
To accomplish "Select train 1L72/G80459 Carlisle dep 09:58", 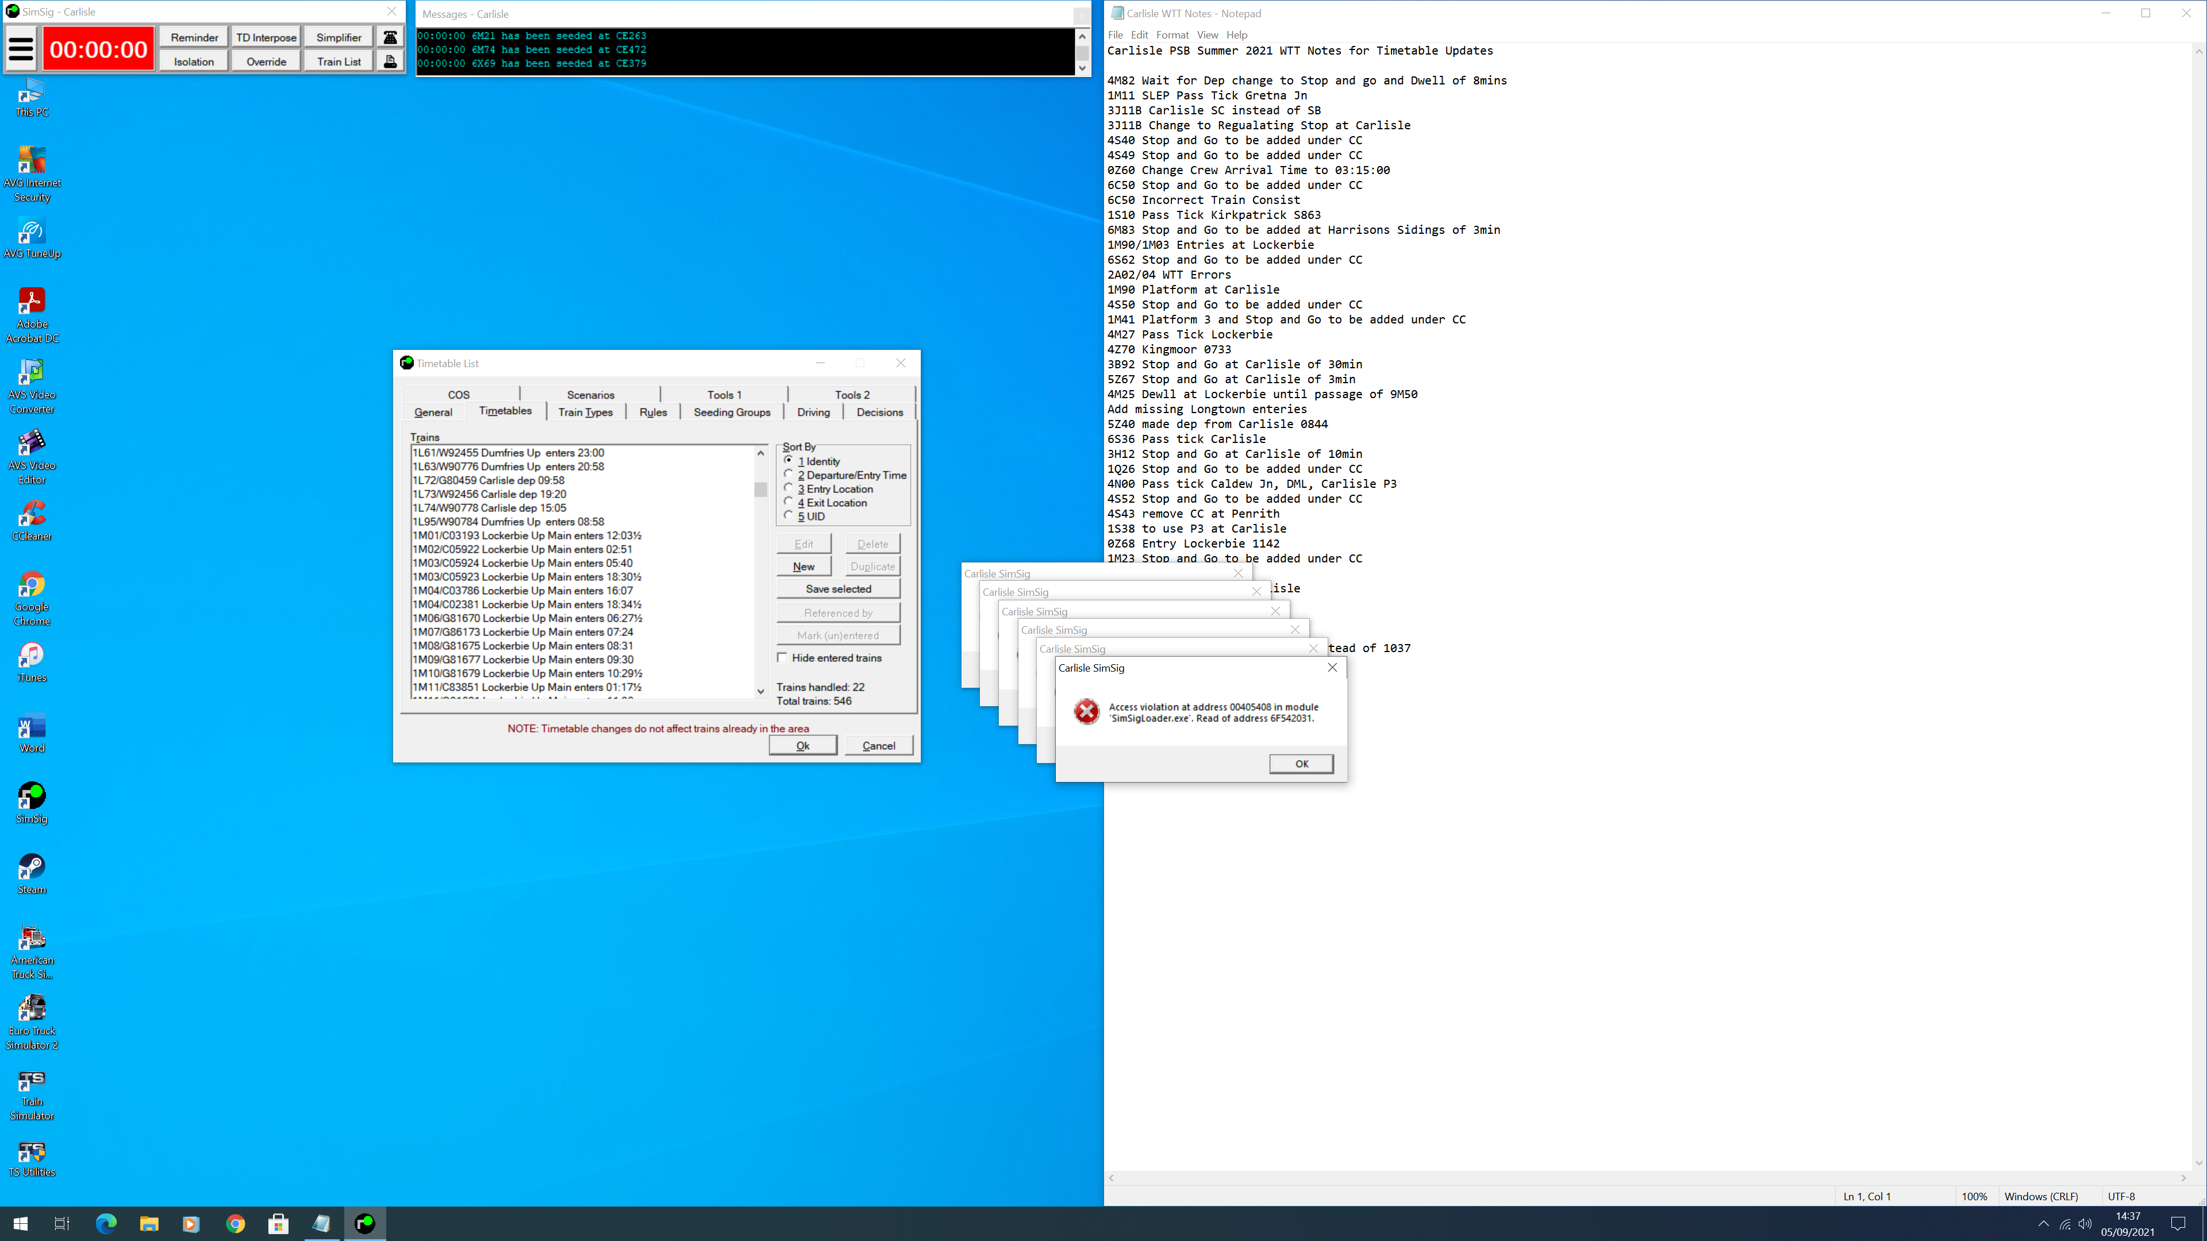I will click(489, 480).
